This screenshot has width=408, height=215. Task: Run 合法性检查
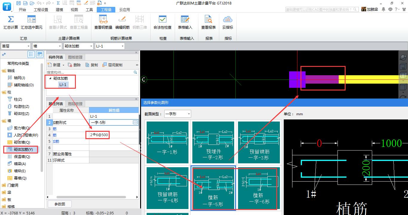coord(162,23)
